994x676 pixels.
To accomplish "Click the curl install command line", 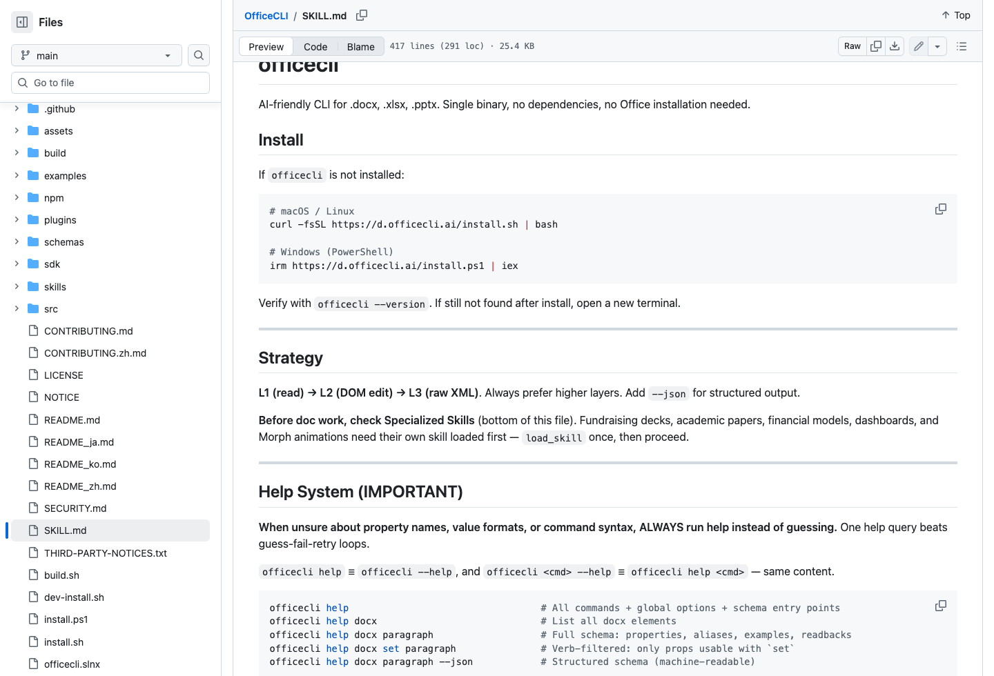I will (413, 225).
